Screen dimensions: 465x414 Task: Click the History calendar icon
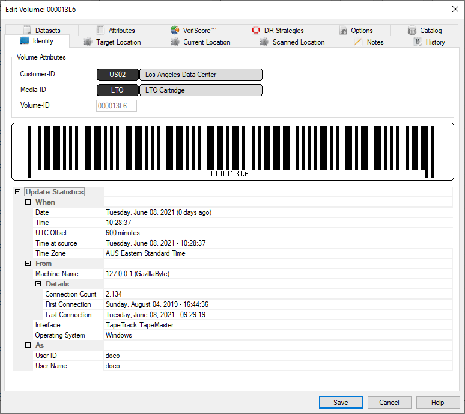point(418,42)
